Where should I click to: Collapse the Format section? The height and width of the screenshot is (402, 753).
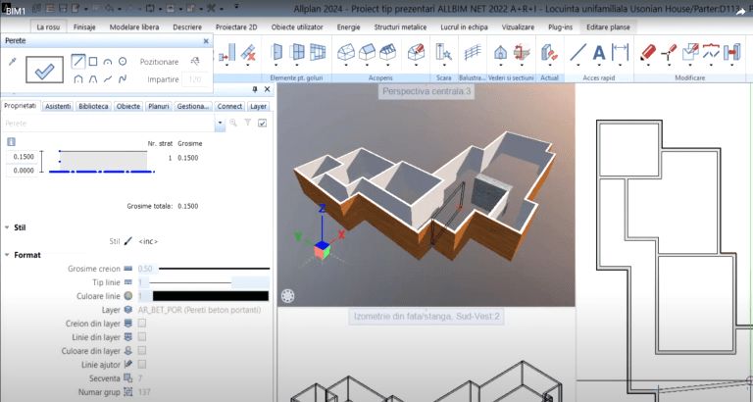click(5, 255)
